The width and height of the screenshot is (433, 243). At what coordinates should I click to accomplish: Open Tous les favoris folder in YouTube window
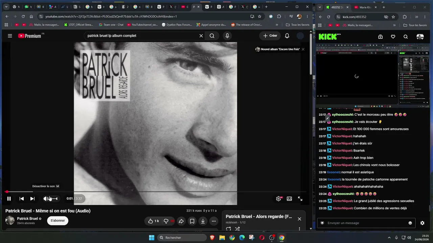pos(298,25)
